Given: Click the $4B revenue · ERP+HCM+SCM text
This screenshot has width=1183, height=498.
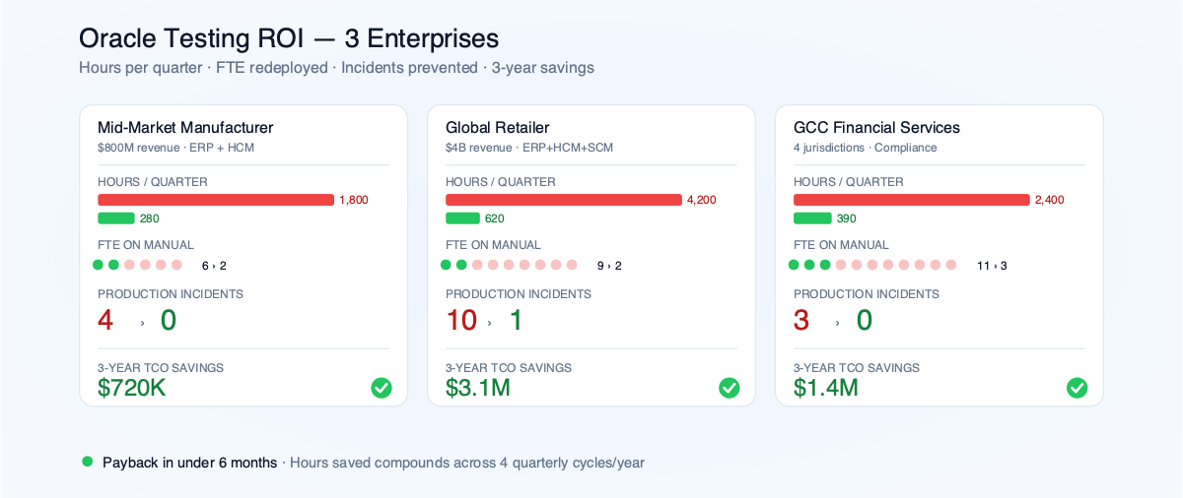Looking at the screenshot, I should [x=529, y=148].
